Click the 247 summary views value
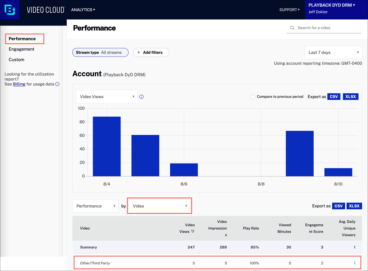 pos(191,247)
